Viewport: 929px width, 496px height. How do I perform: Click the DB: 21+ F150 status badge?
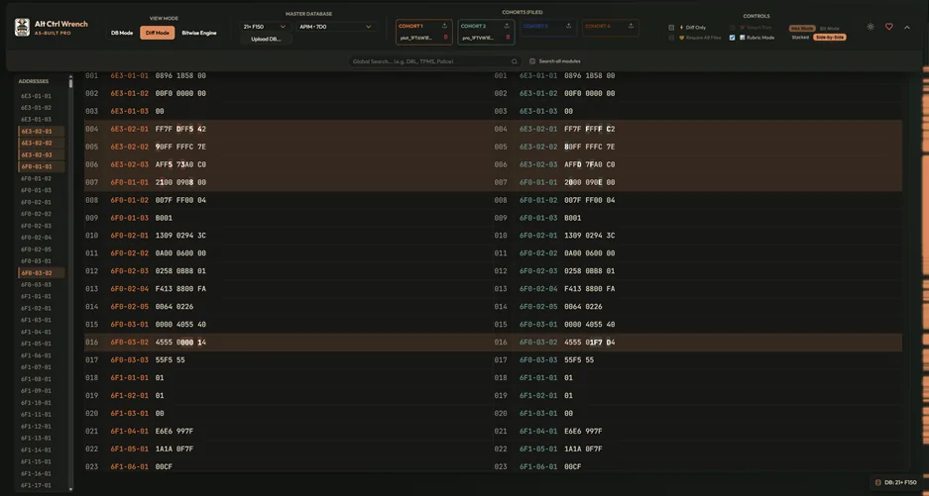[896, 482]
